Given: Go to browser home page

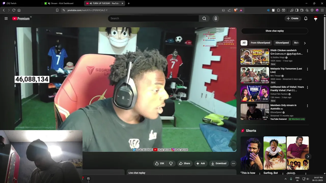Looking at the screenshot, I should [x=19, y=10].
